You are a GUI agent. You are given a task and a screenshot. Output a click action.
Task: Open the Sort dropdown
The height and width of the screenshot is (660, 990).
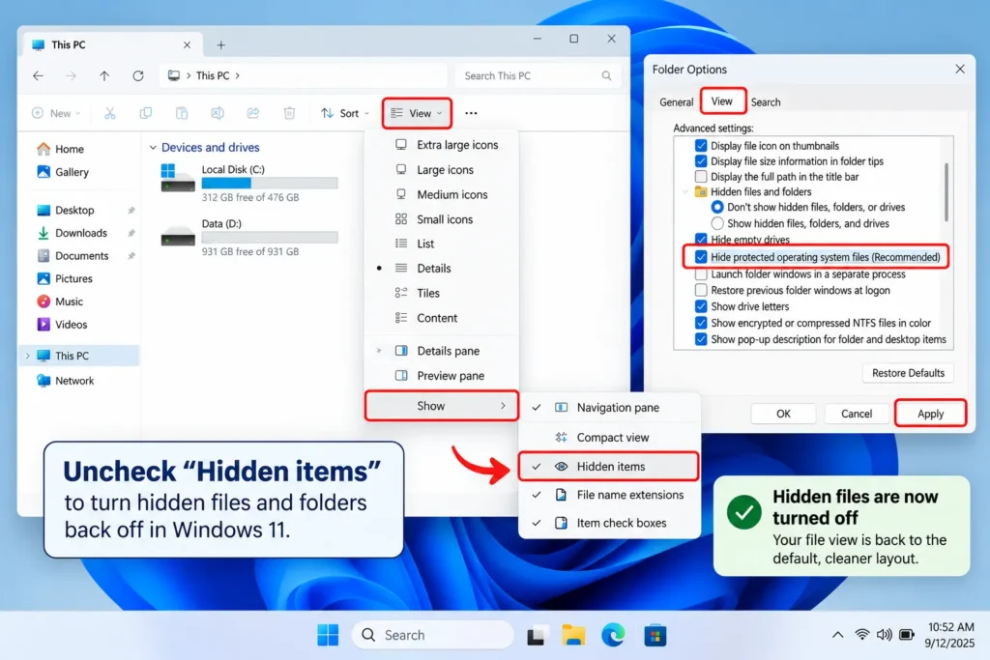click(345, 113)
